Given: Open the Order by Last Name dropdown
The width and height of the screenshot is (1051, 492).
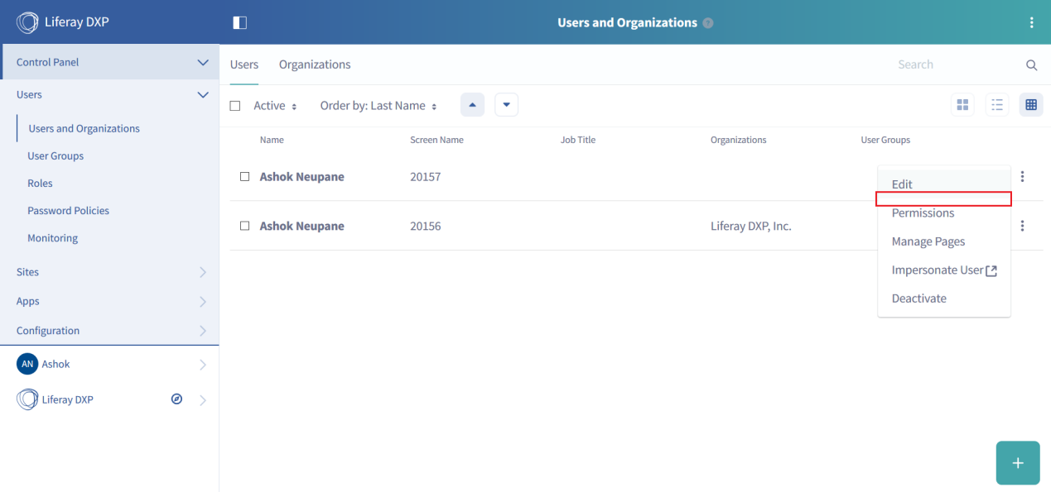Looking at the screenshot, I should [x=378, y=106].
